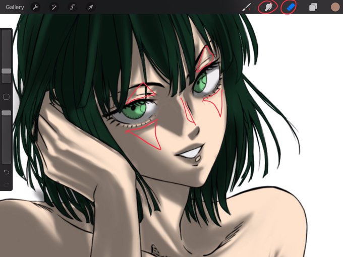Screen dimensions: 343x257
Task: Activate the Selection S tool
Action: [x=72, y=7]
